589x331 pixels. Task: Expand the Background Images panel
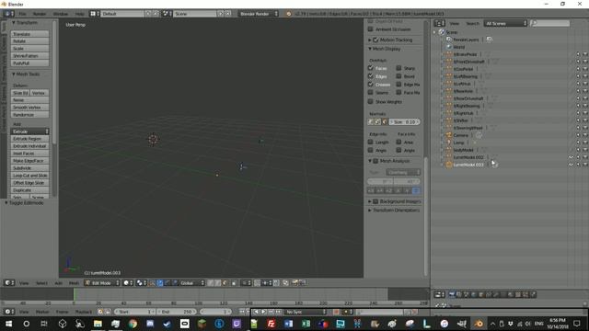(x=395, y=201)
